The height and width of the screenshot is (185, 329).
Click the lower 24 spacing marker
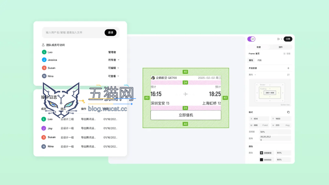tap(185, 108)
